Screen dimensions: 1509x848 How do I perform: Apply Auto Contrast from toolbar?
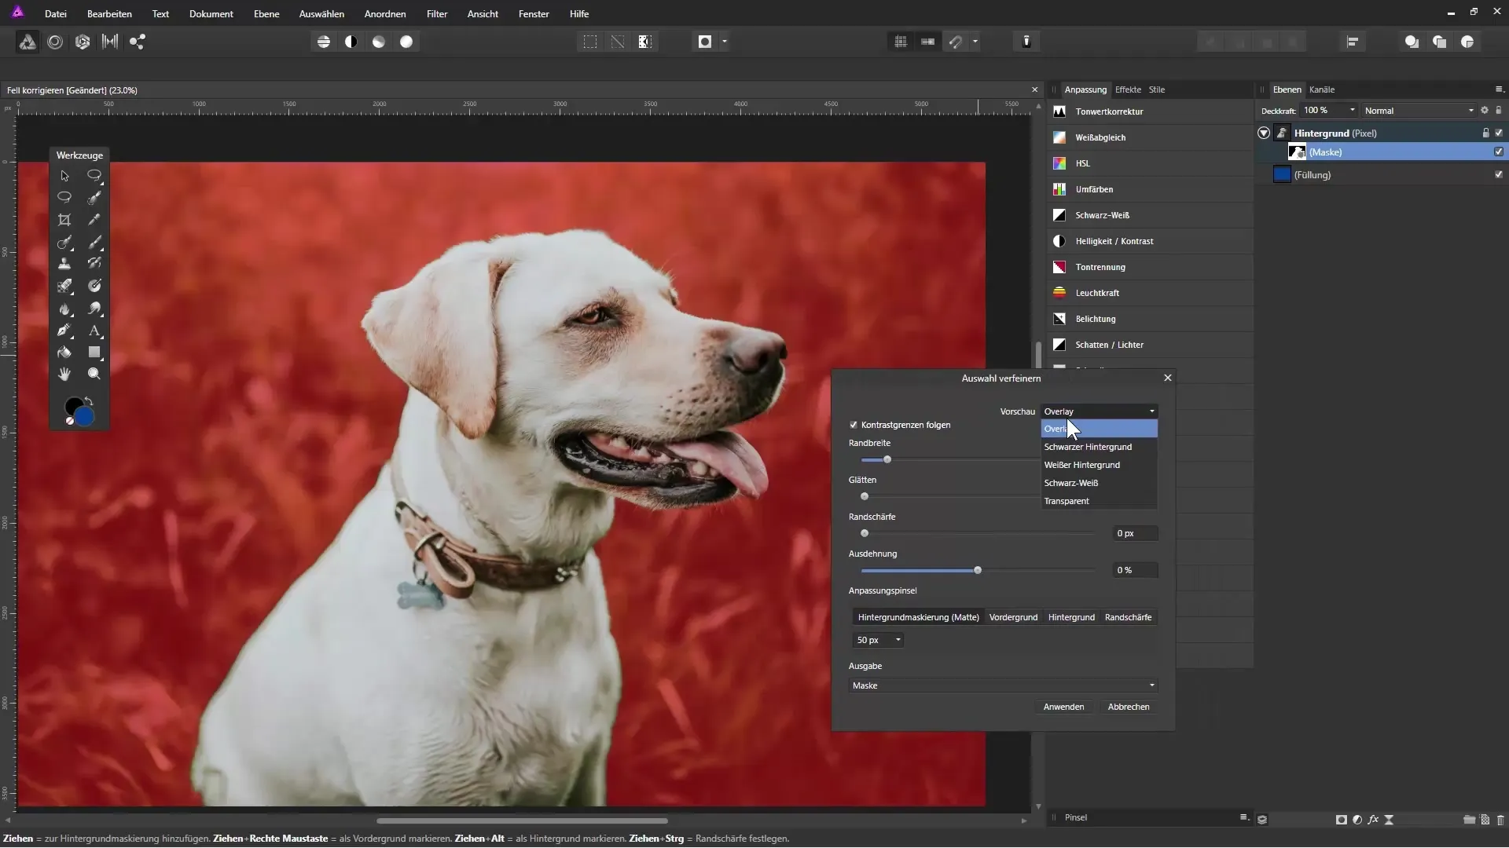tap(351, 42)
